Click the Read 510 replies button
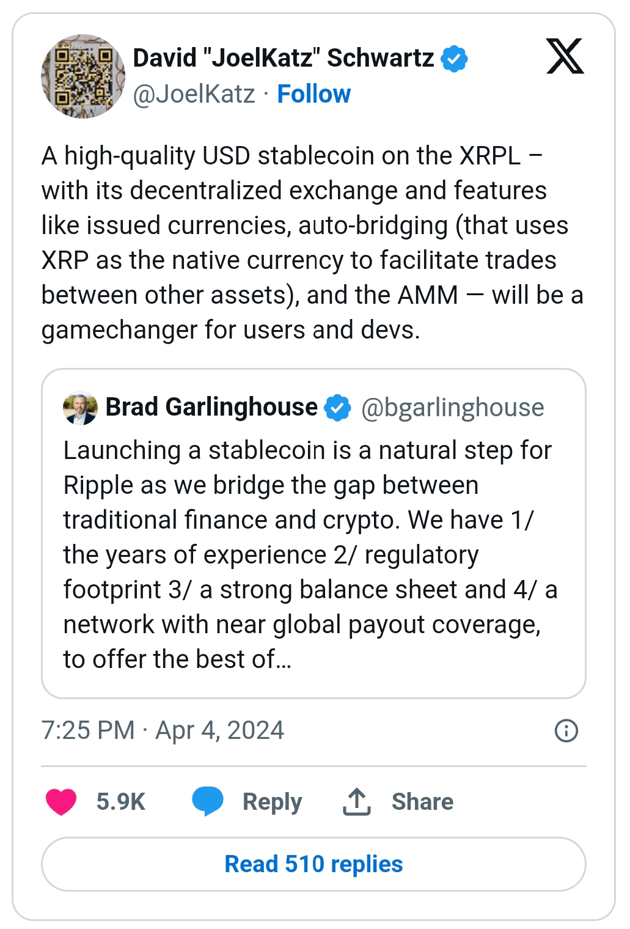This screenshot has width=630, height=929. (x=313, y=864)
